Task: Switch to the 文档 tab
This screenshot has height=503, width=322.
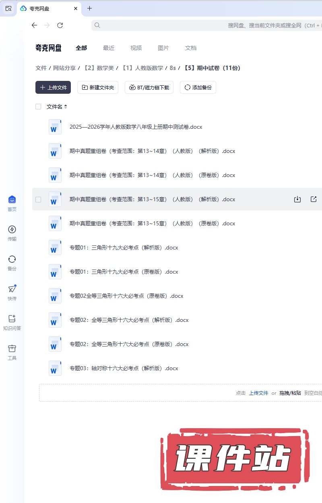Action: [191, 48]
